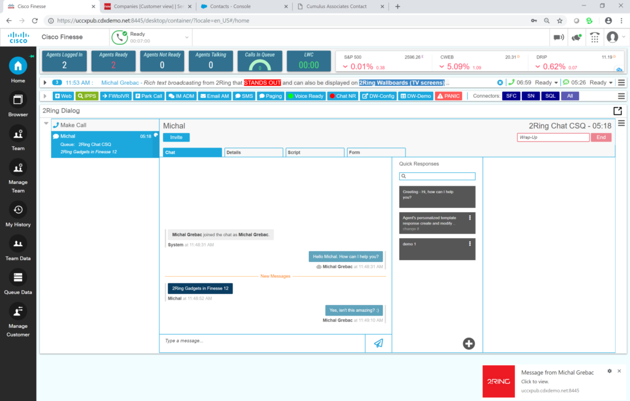The image size is (630, 401).
Task: Switch to the Details tab
Action: tap(253, 153)
